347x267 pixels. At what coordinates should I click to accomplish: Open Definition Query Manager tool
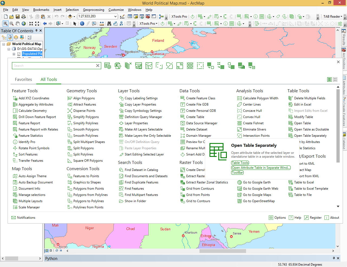point(140,117)
